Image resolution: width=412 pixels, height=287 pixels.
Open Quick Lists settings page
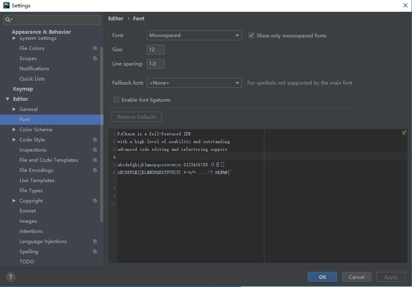[32, 79]
